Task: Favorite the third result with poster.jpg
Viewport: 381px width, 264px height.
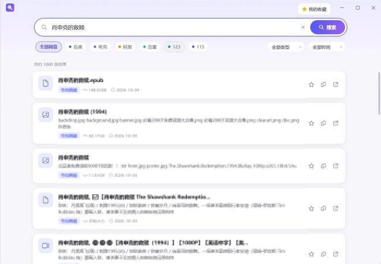Action: 311,166
